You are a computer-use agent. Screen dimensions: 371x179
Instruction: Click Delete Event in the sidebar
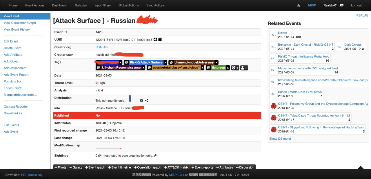12,48
